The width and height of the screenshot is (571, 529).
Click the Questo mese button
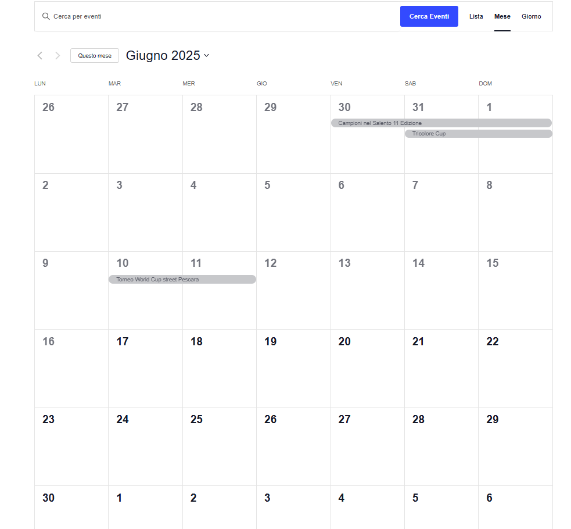[x=95, y=55]
